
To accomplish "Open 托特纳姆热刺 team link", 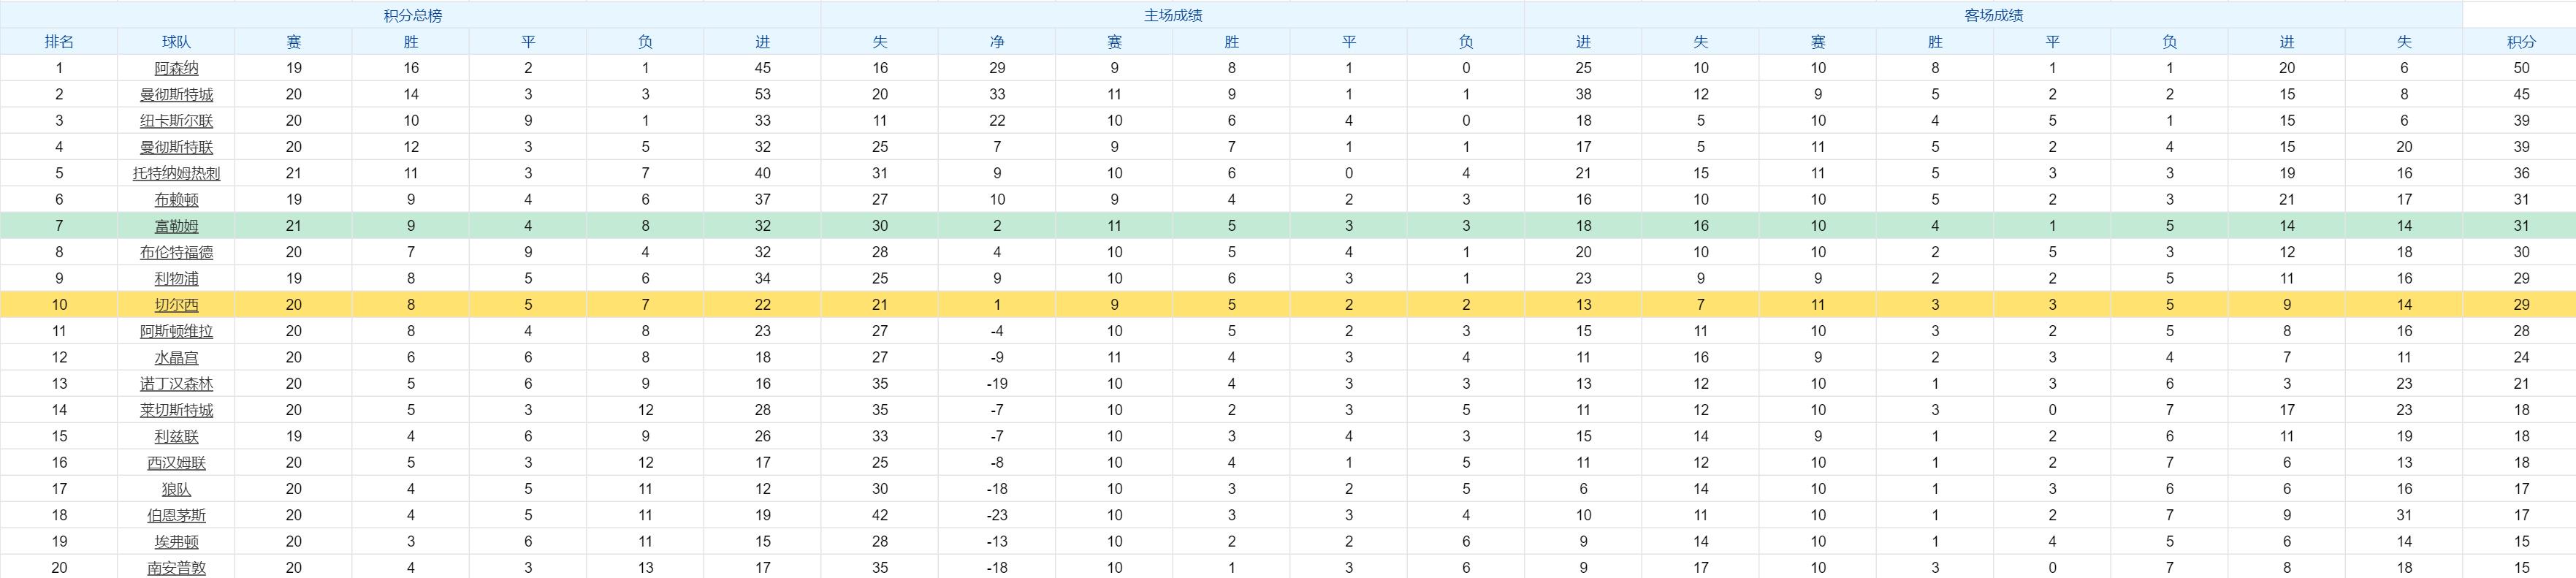I will tap(176, 173).
